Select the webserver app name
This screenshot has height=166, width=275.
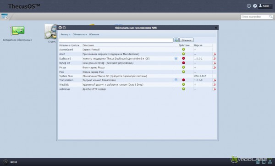tap(65, 89)
